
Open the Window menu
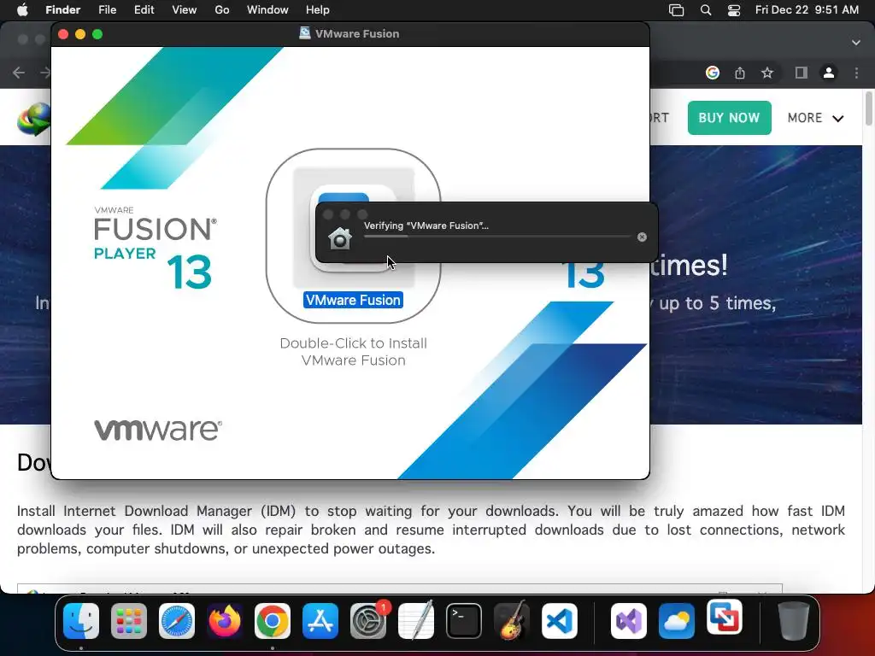(267, 10)
